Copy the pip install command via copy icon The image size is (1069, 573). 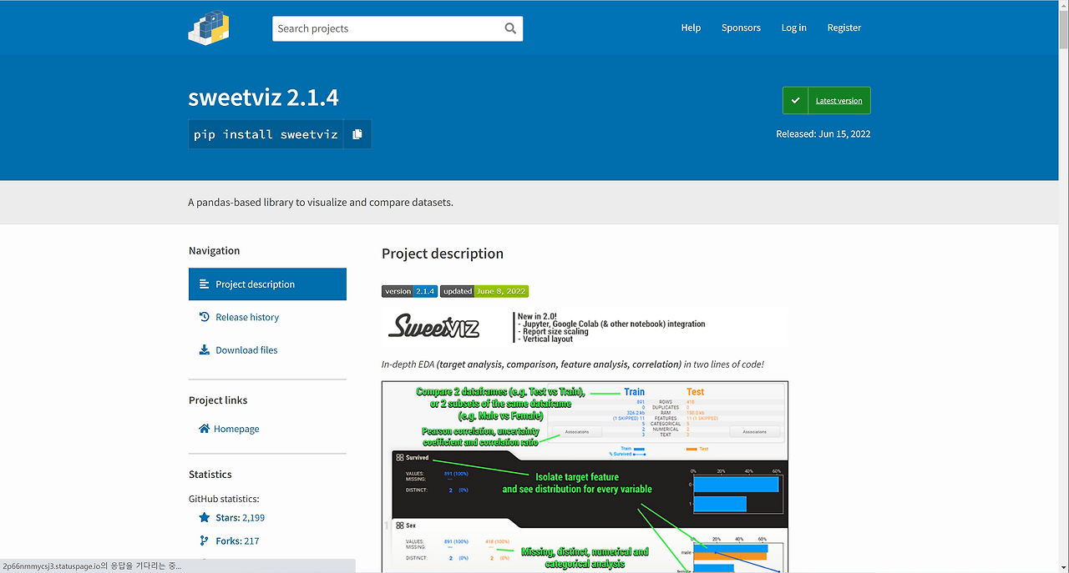coord(357,133)
